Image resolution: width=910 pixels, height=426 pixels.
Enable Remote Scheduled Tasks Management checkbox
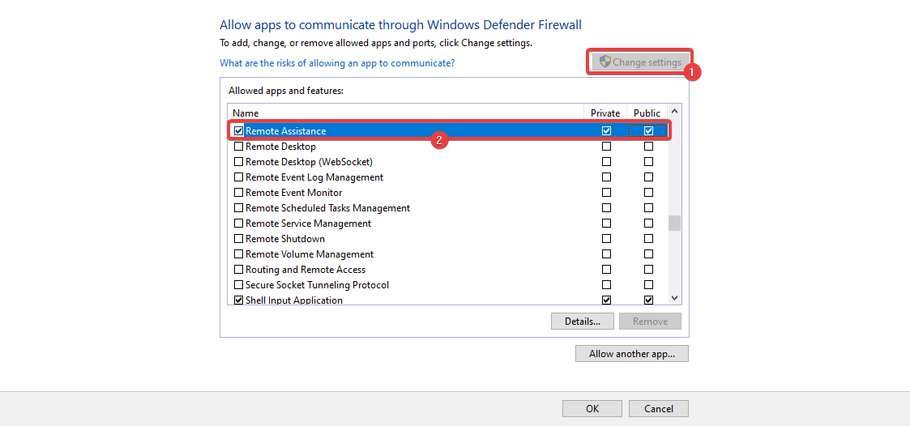[238, 208]
